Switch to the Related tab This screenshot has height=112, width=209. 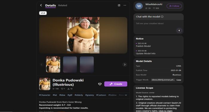pos(63,5)
